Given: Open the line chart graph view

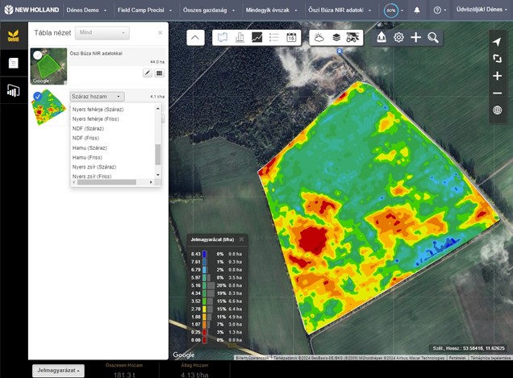Looking at the screenshot, I should tap(256, 38).
